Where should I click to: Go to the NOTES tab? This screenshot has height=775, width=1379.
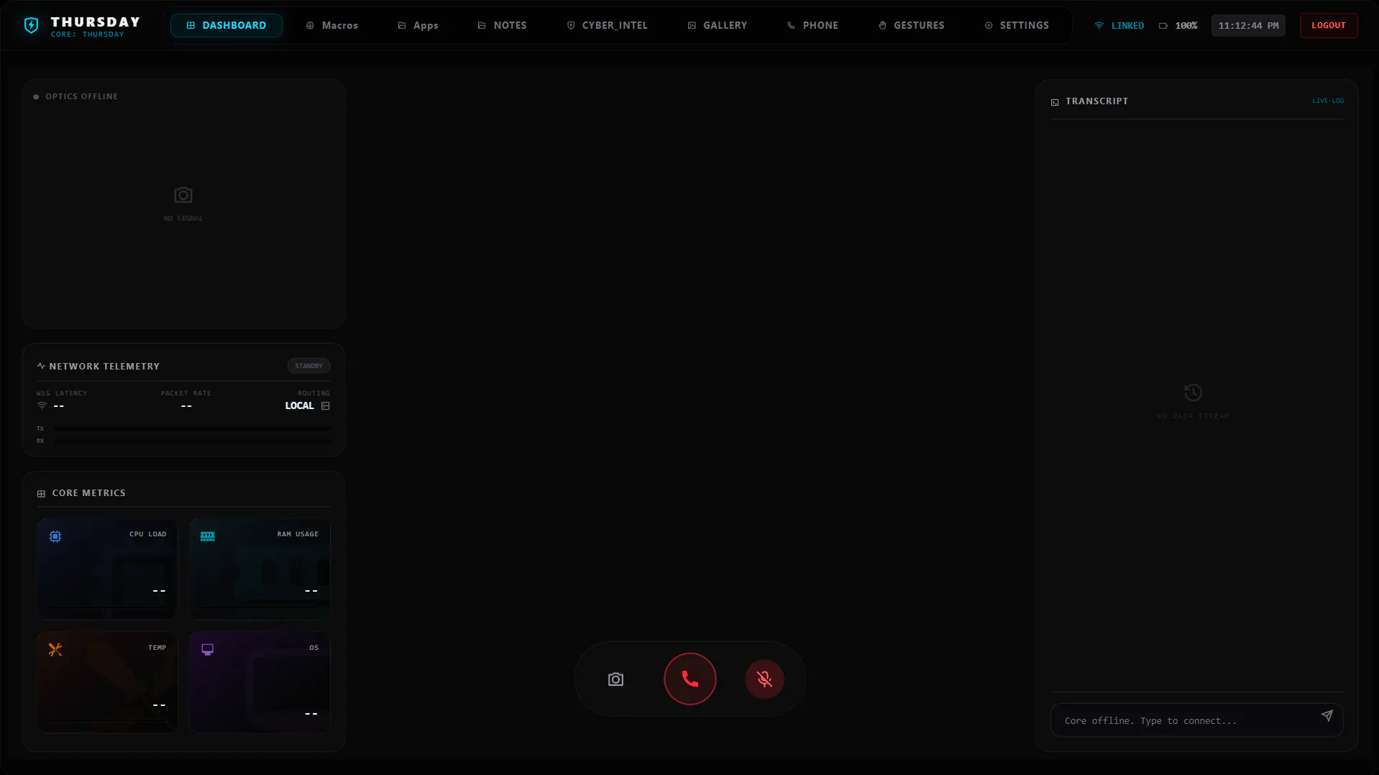[x=502, y=25]
